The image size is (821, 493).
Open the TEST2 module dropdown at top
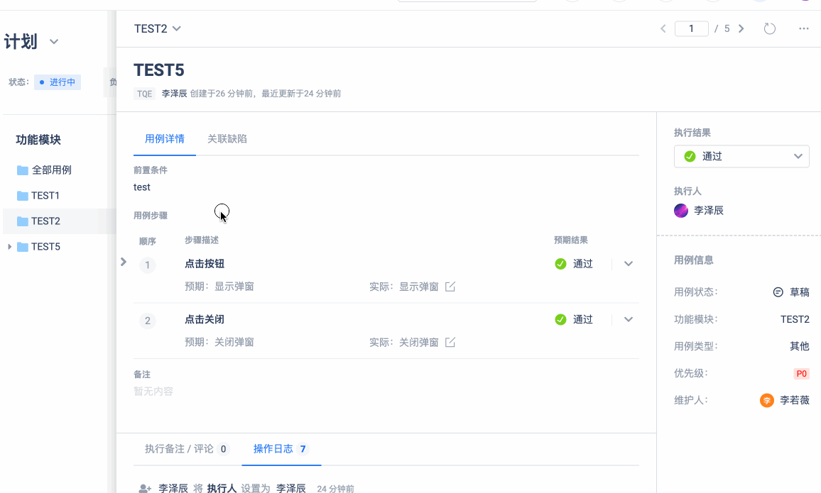(x=158, y=29)
